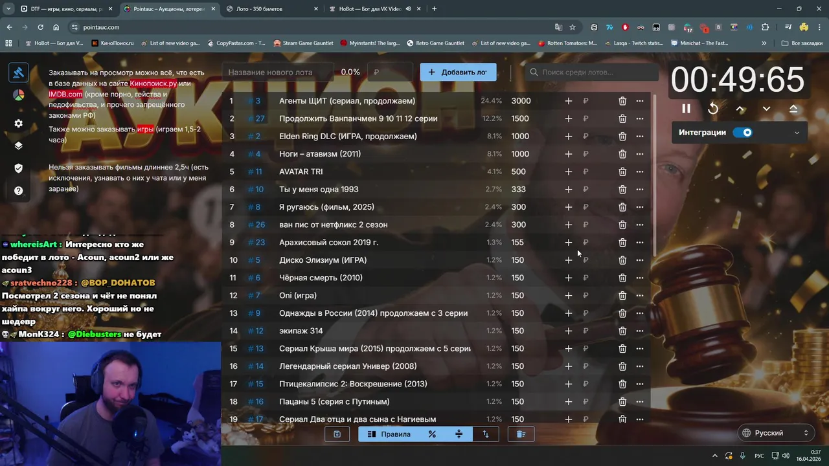Open more options for Агенты ЩИТ lot
The height and width of the screenshot is (466, 829).
click(x=640, y=101)
